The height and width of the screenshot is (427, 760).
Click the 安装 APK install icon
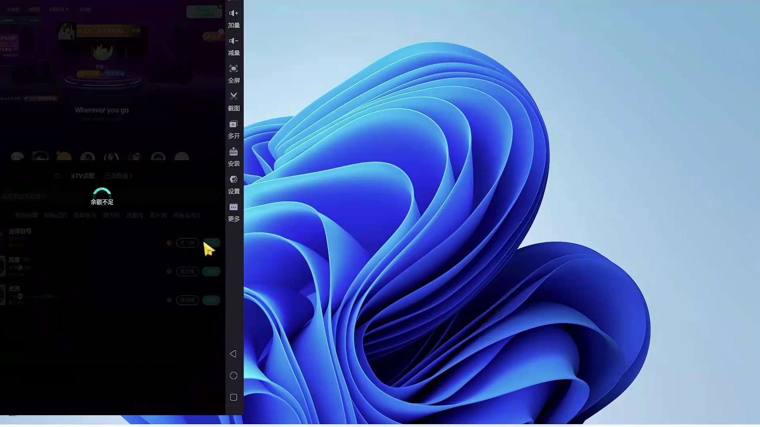click(x=234, y=152)
